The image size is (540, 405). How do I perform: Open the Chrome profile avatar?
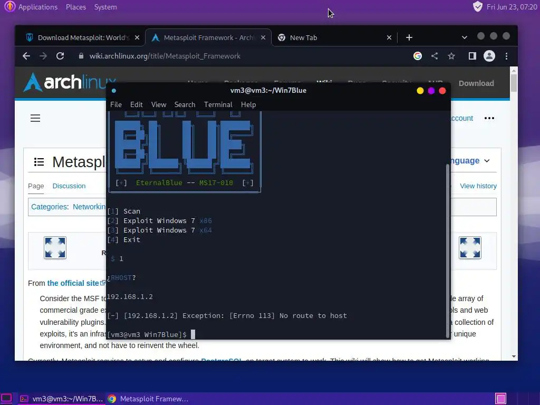point(489,56)
